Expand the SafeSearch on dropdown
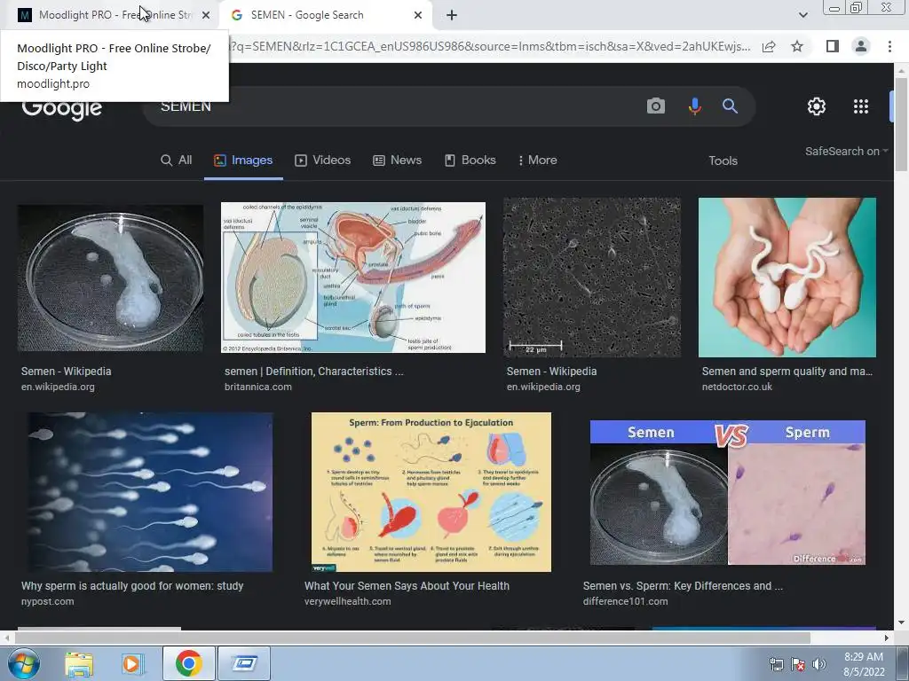 [846, 151]
